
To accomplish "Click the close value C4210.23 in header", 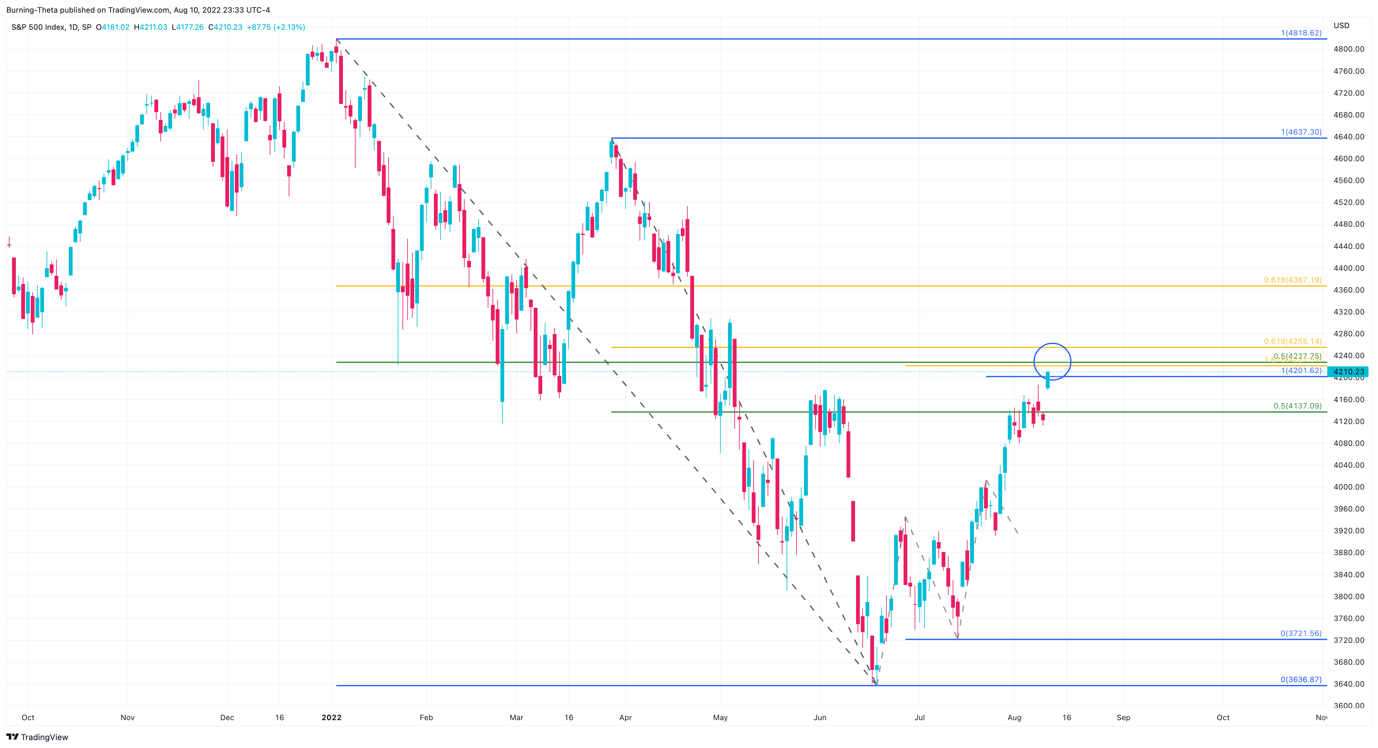I will click(225, 27).
